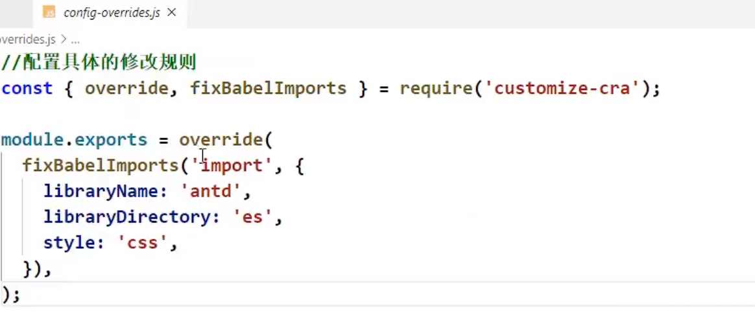Click the overrides.js breadcrumb item

tap(27, 40)
